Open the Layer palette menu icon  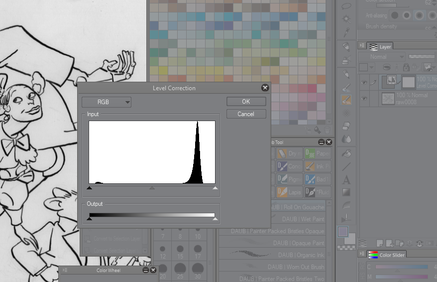click(362, 45)
